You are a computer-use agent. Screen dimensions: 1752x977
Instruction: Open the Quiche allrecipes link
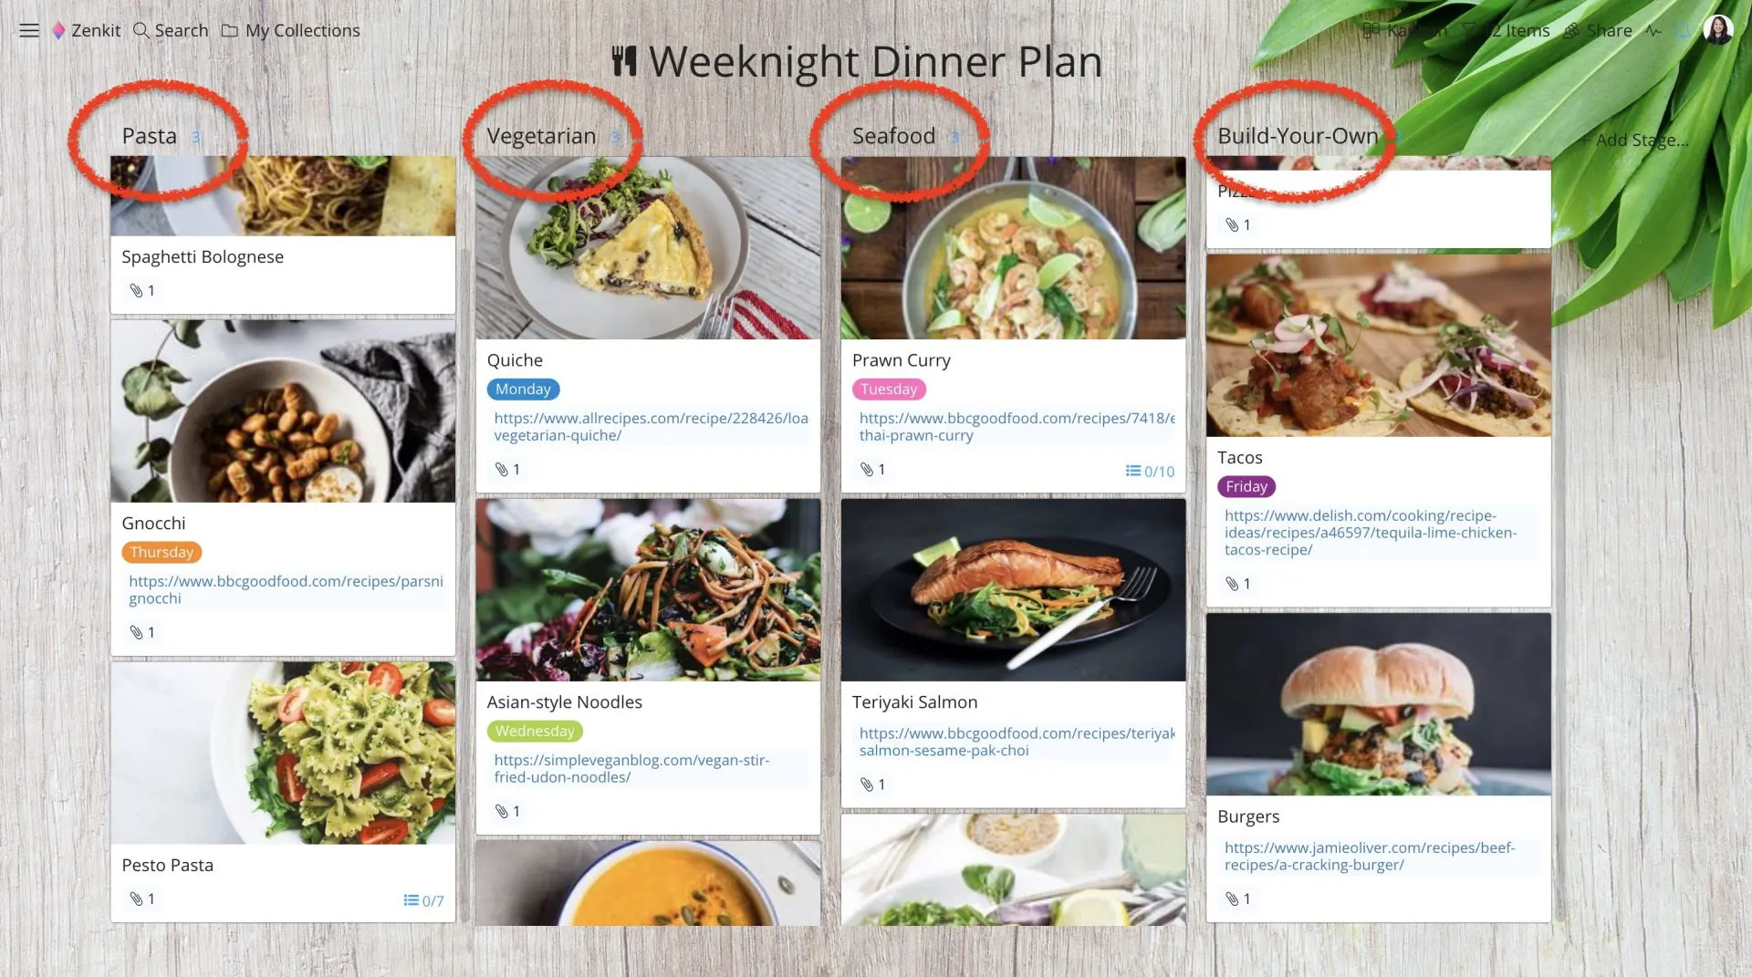click(651, 427)
